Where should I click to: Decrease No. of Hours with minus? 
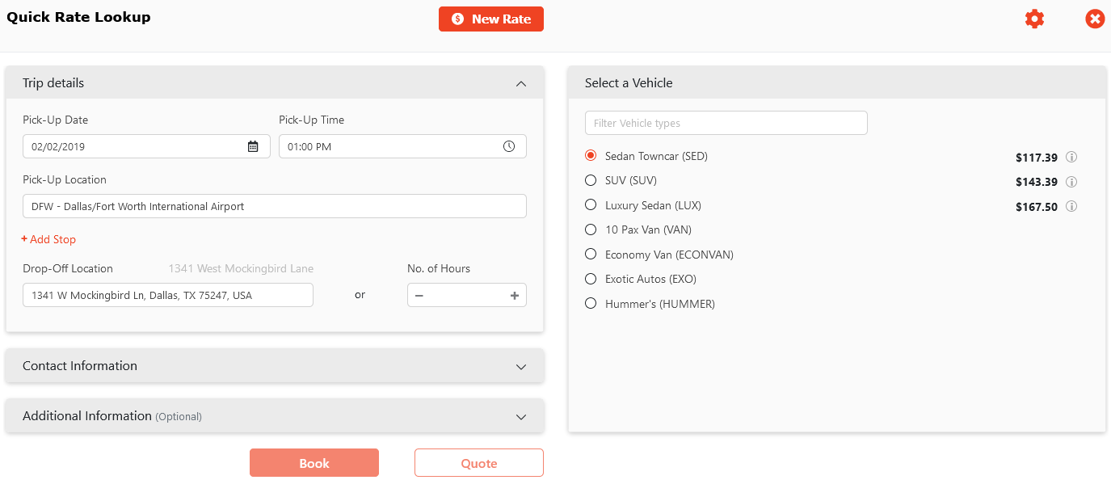click(x=419, y=296)
